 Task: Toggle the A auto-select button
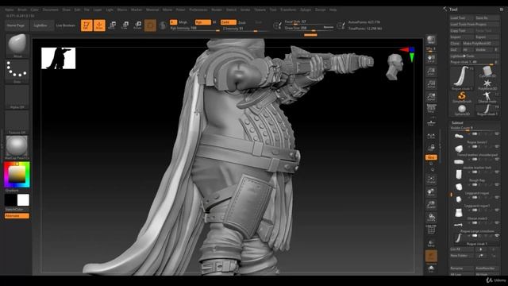(x=173, y=22)
